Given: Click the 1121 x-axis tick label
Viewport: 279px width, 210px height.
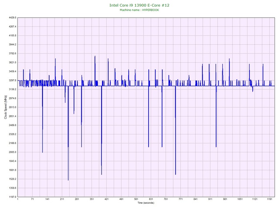Looking at the screenshot, I should pos(255,199).
